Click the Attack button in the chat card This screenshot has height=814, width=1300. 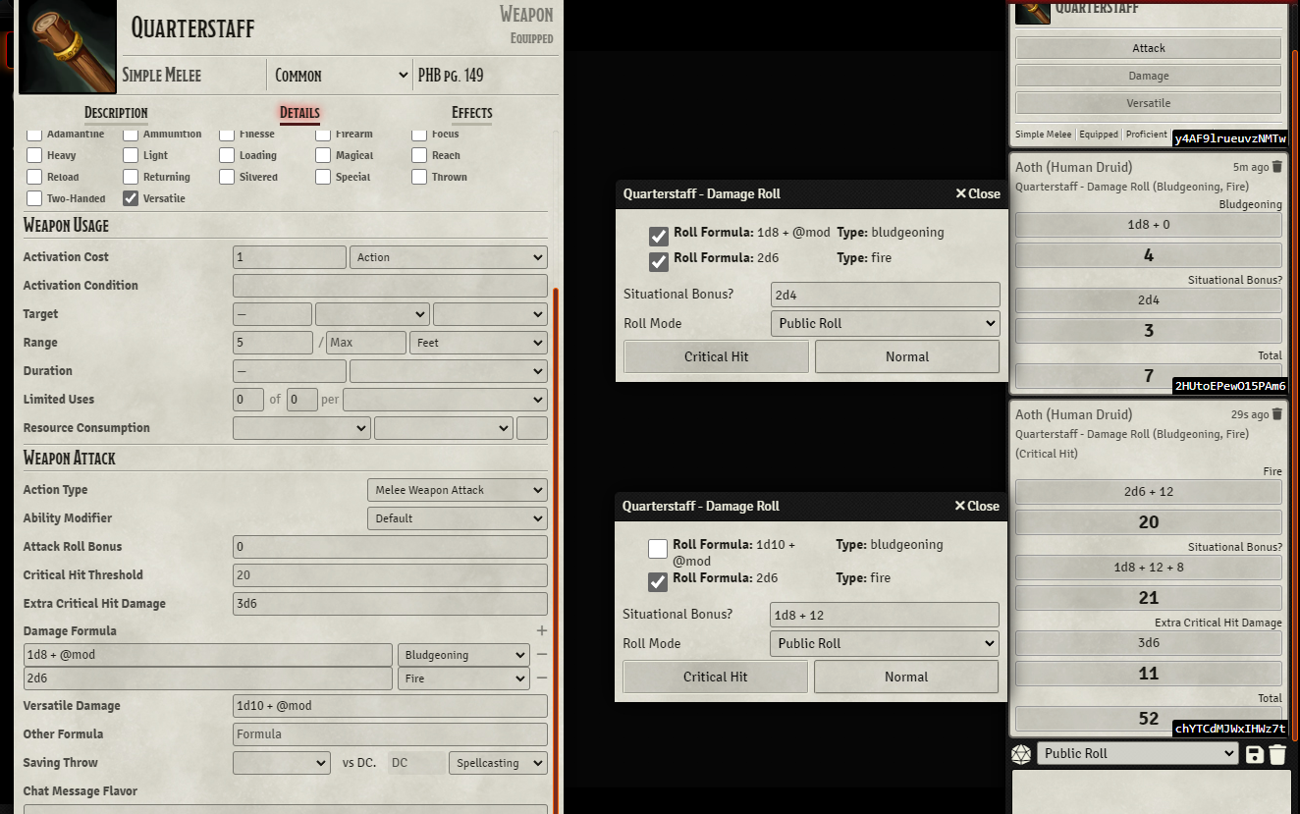1148,47
